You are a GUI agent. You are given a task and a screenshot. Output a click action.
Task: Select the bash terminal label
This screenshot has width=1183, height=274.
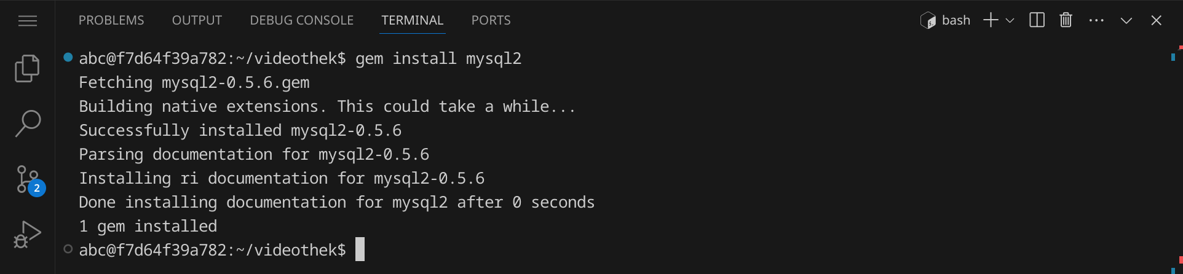946,20
